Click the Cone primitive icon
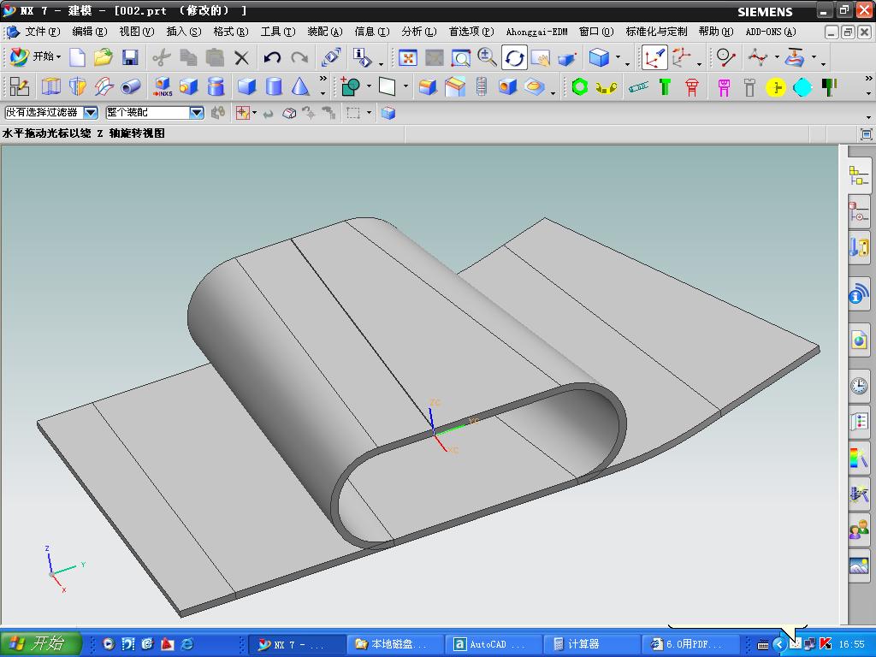The image size is (876, 657). pyautogui.click(x=300, y=86)
